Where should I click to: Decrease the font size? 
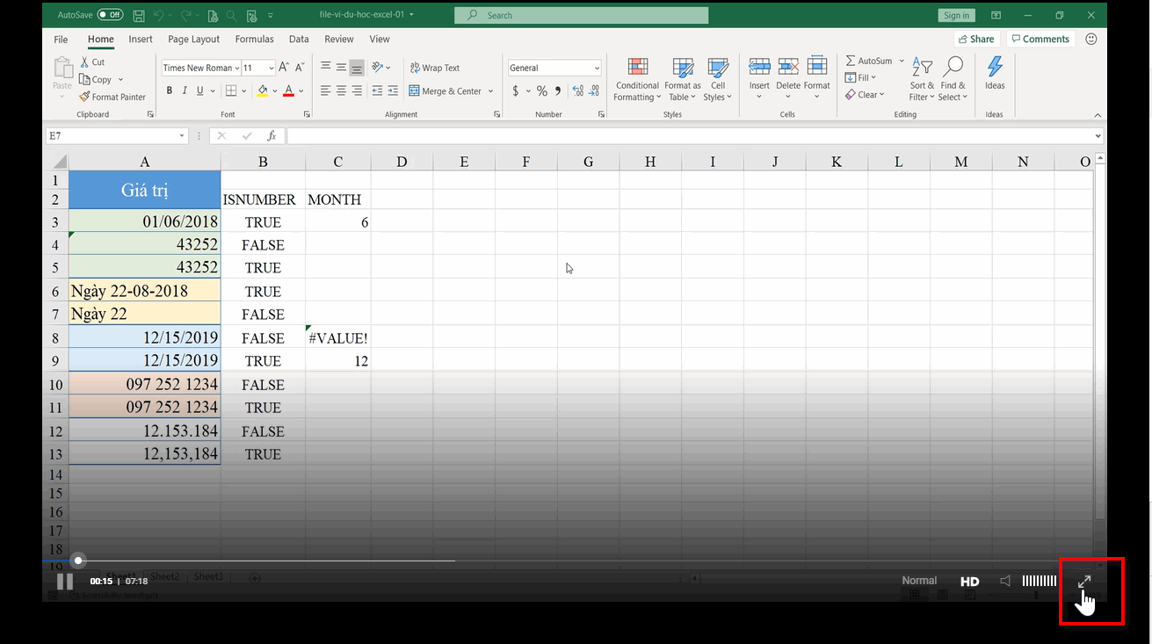300,68
